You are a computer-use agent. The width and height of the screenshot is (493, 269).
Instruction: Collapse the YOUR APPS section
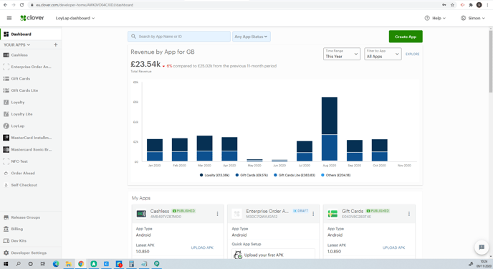pos(17,44)
